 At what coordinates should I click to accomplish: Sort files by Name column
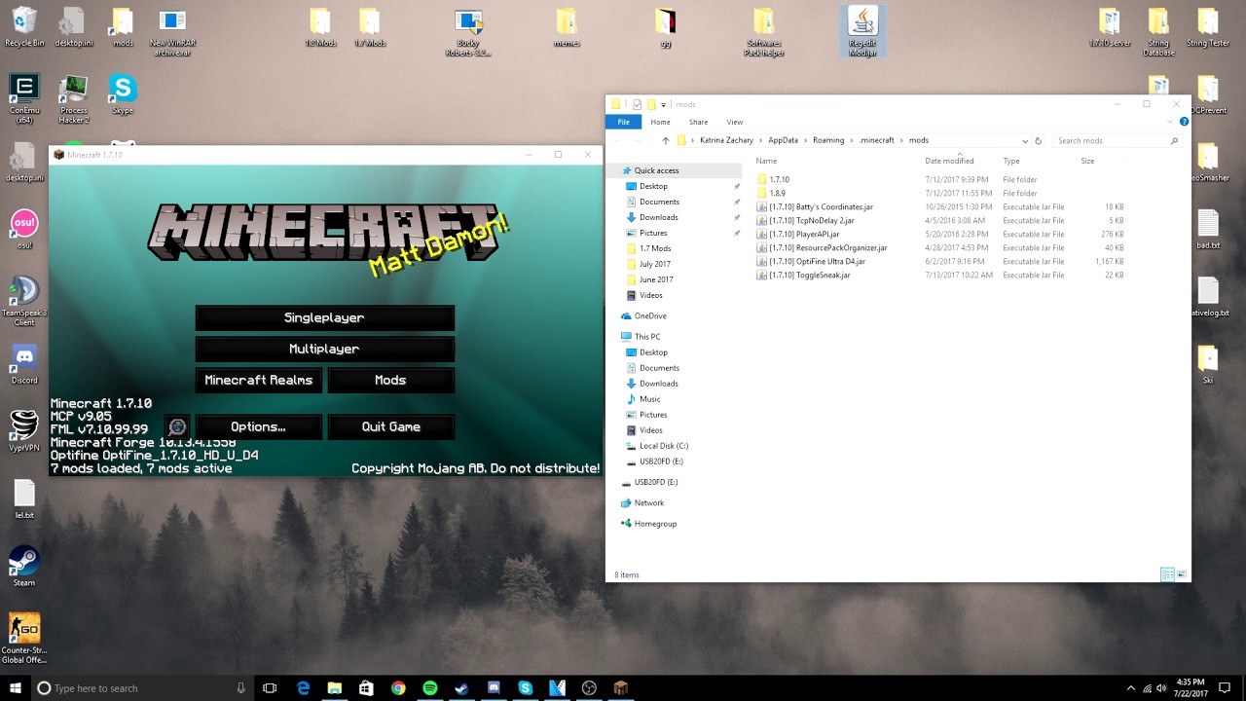pyautogui.click(x=766, y=161)
